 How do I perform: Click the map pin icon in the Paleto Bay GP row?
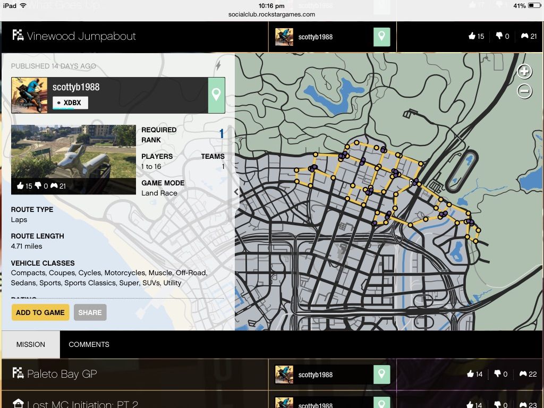click(x=381, y=375)
